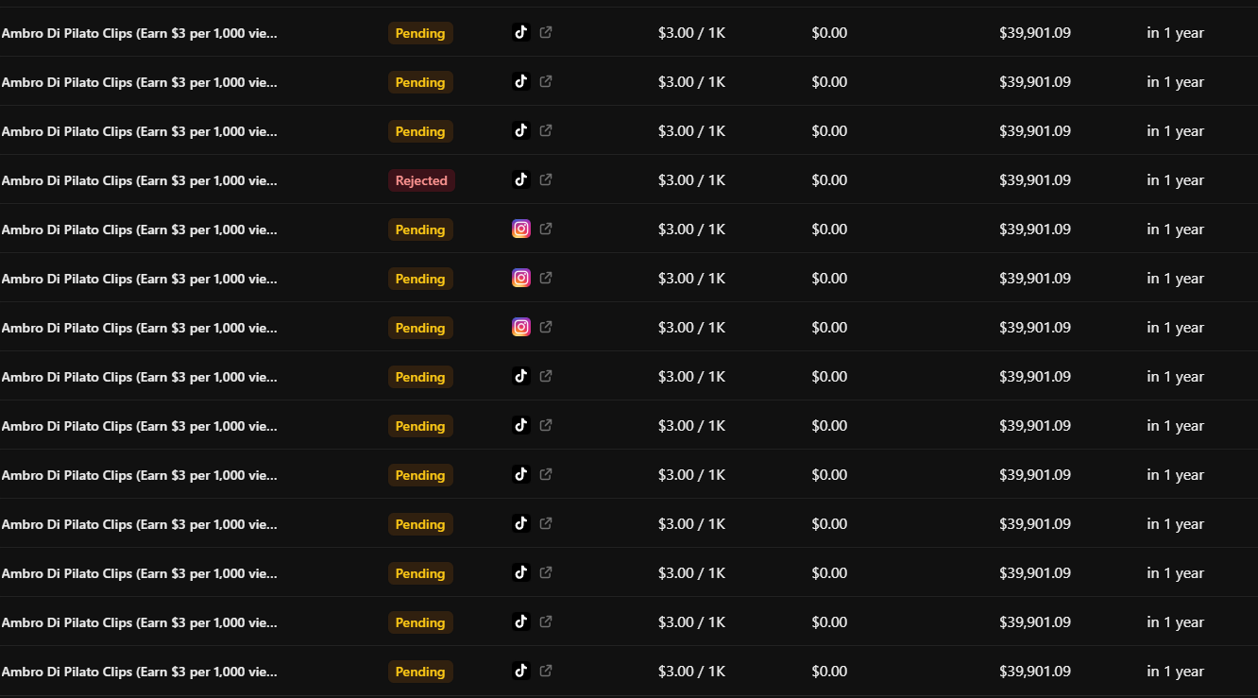The width and height of the screenshot is (1258, 698).
Task: Open the external link icon in the top row
Action: click(546, 32)
